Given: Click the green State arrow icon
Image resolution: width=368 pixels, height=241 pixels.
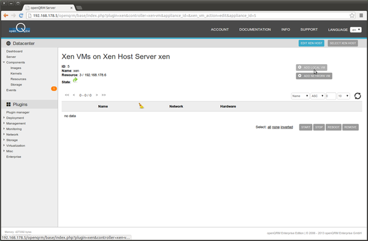Looking at the screenshot, I should click(x=75, y=80).
